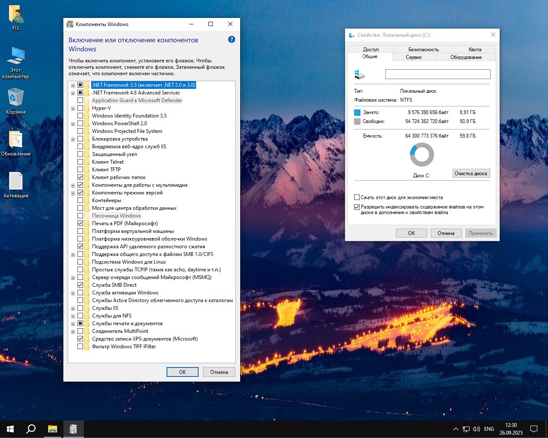Open the notification center icon
The width and height of the screenshot is (548, 438).
pyautogui.click(x=534, y=429)
